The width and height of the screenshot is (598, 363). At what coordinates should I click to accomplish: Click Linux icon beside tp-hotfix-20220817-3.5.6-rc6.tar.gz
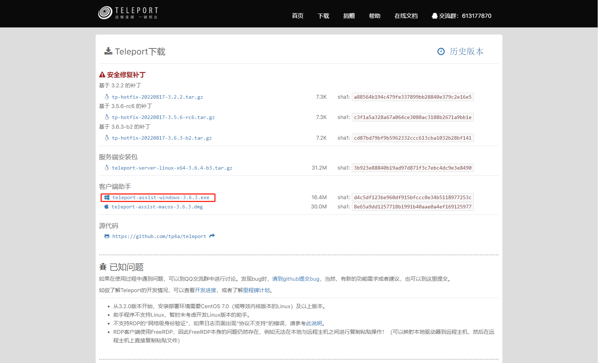pos(107,117)
